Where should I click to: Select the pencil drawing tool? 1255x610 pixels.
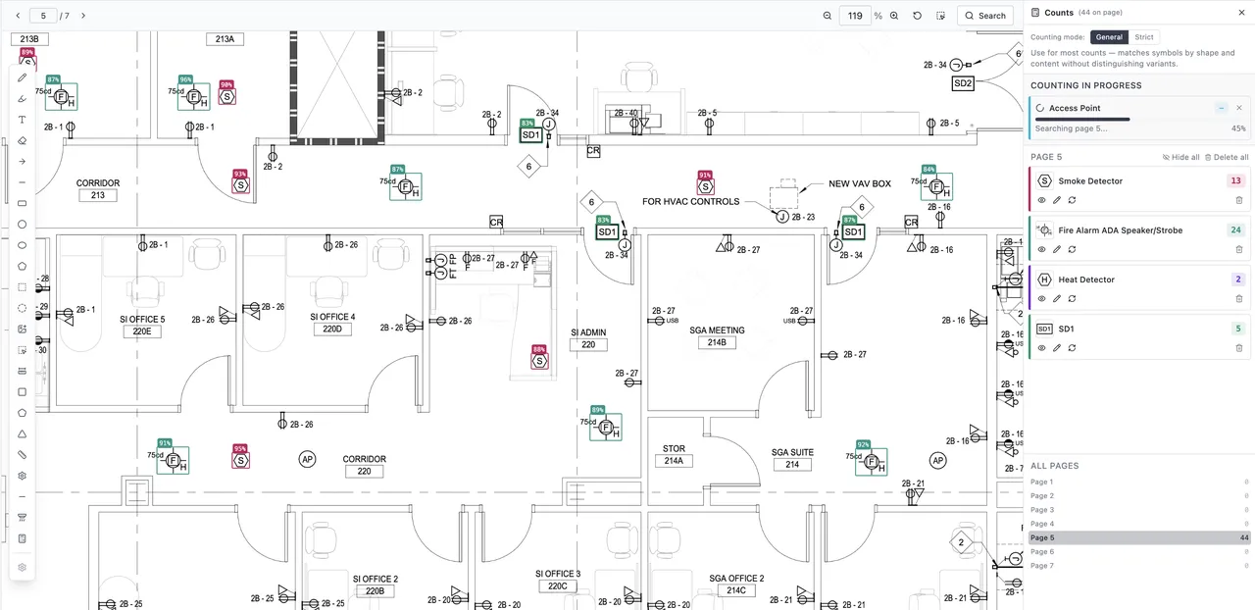tap(23, 77)
